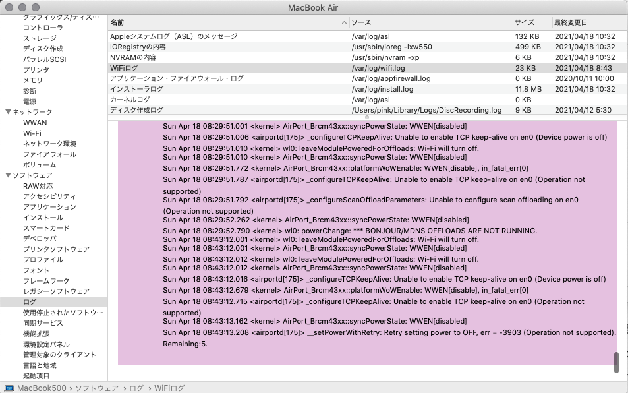Select デベロッパ in the sidebar
Screen dimensions: 628x393
(x=40, y=239)
